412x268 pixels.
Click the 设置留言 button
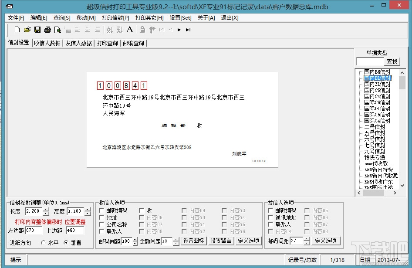tap(221, 241)
